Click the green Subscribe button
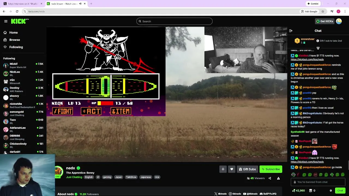Screen dimensions: 349x196 tap(271, 169)
